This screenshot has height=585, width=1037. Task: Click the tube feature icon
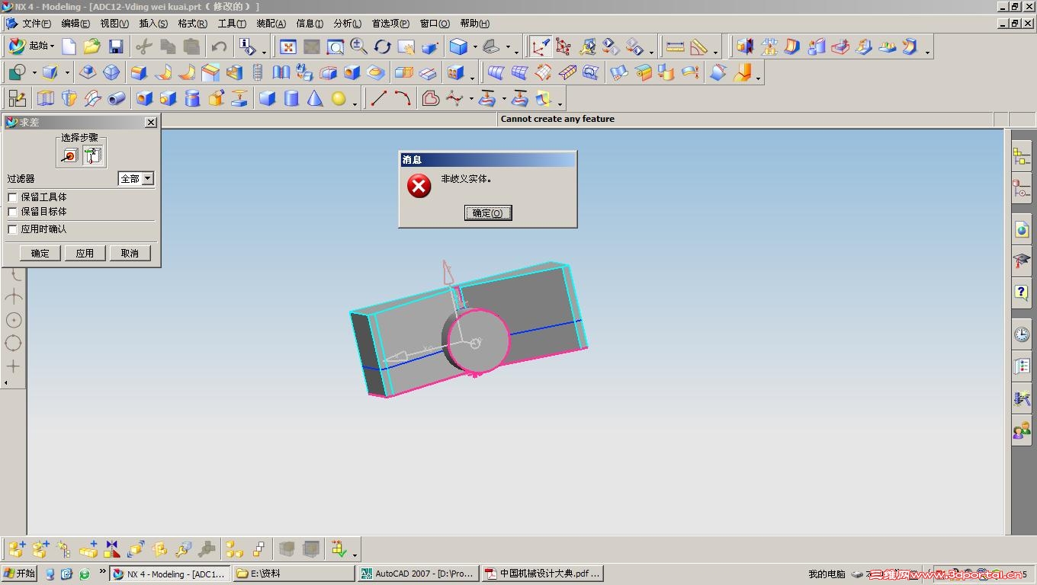pos(117,98)
